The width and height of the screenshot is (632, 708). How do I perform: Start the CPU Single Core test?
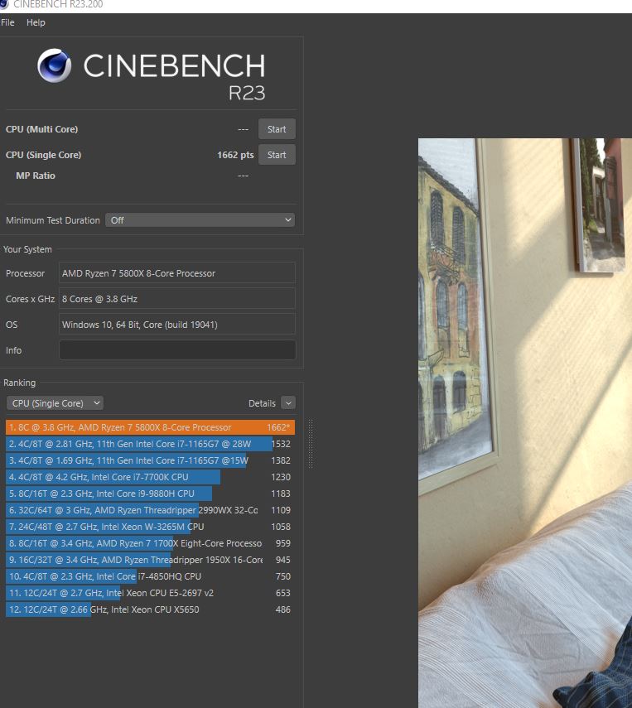pos(277,155)
